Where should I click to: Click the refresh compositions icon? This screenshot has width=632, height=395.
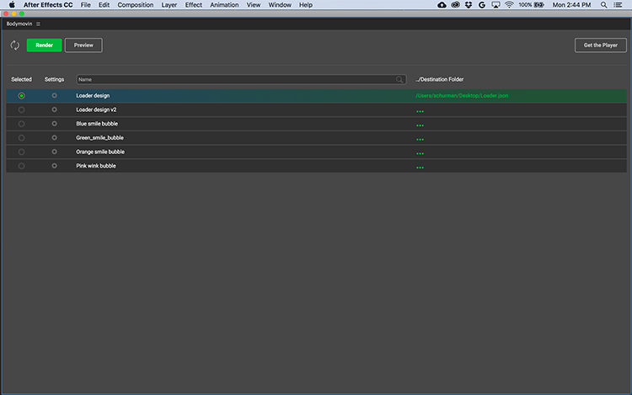[x=15, y=45]
